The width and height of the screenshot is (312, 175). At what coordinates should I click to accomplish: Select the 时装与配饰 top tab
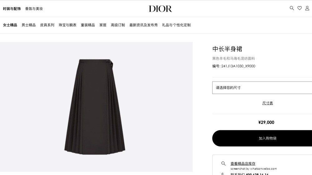point(12,9)
